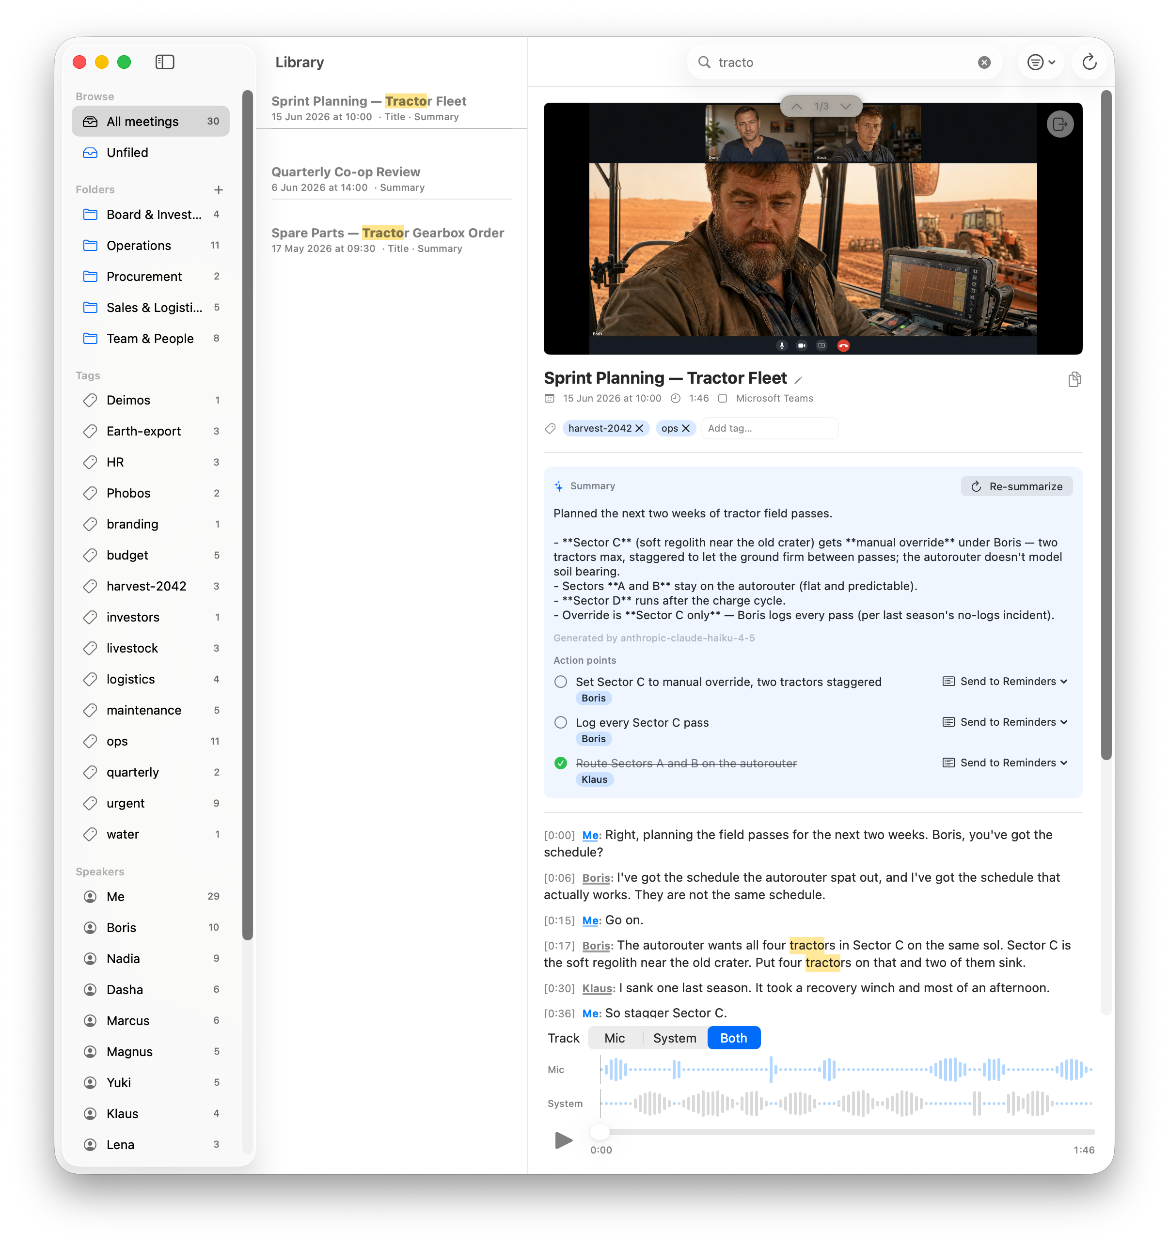Viewport: 1169px width, 1246px height.
Task: Check off Set Sector C manual override
Action: [x=561, y=681]
